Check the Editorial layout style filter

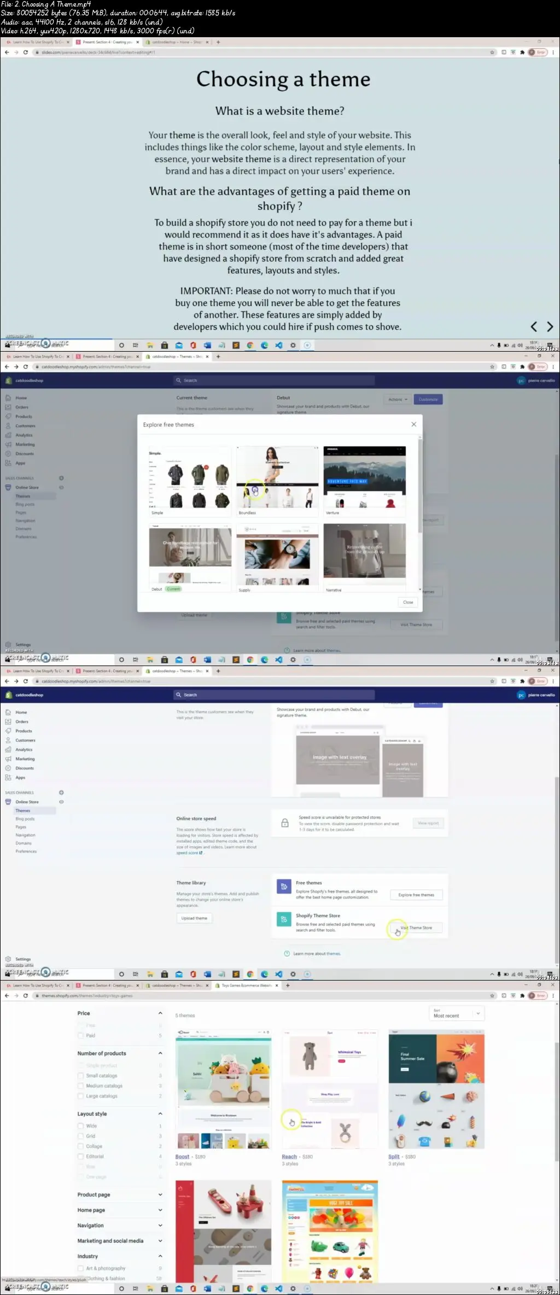(x=81, y=1156)
